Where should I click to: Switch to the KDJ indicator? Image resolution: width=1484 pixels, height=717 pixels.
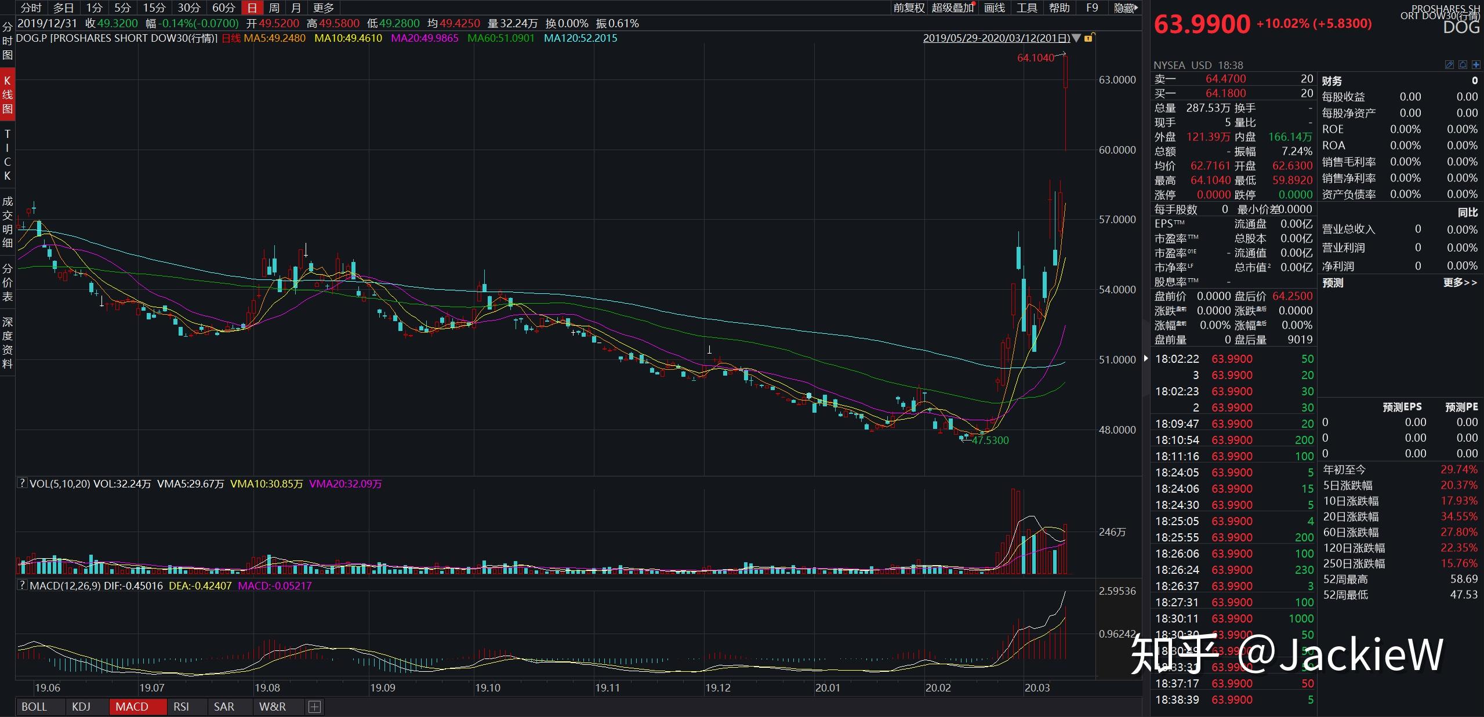pos(81,707)
